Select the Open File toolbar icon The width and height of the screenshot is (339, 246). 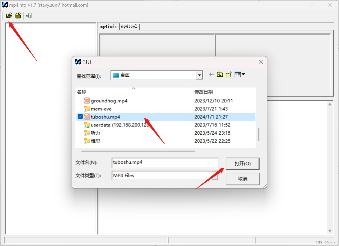9,16
